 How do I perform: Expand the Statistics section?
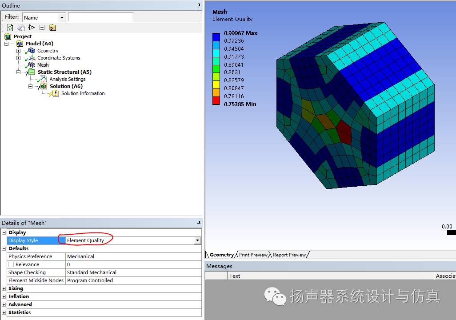coord(4,312)
